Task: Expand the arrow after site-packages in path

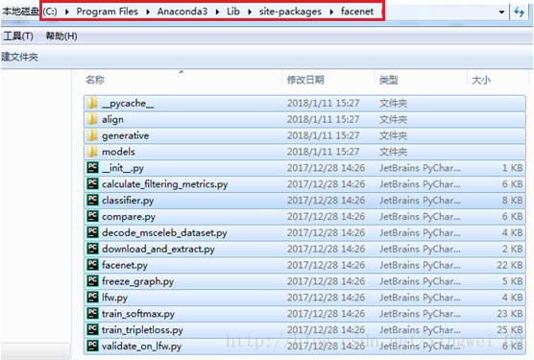Action: 331,12
